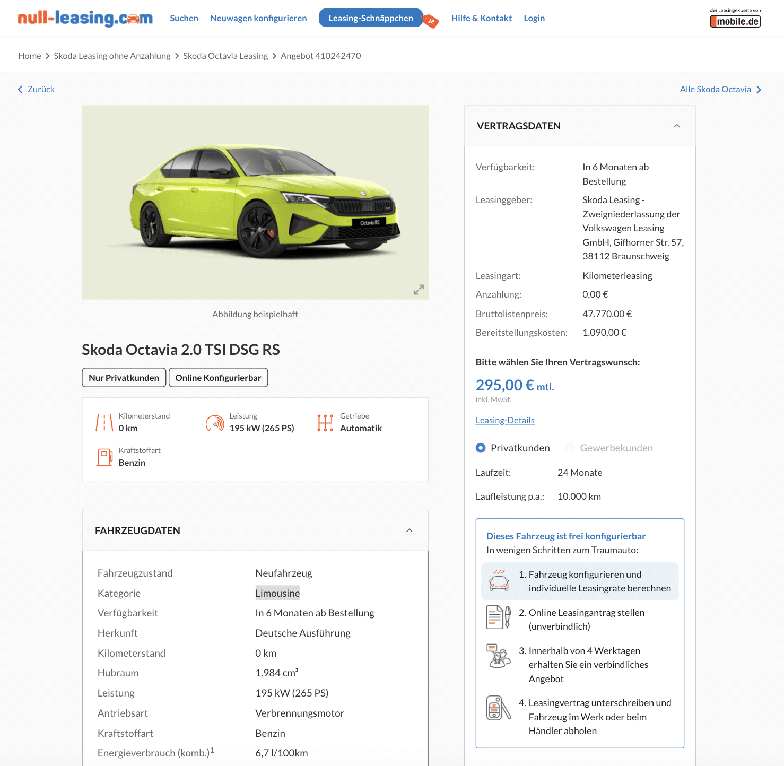This screenshot has height=766, width=784.
Task: Click the highlighted Limousine value
Action: click(x=278, y=593)
